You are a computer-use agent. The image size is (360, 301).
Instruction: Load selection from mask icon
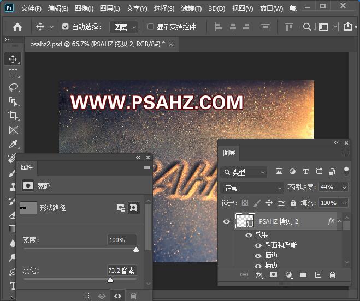pyautogui.click(x=86, y=295)
